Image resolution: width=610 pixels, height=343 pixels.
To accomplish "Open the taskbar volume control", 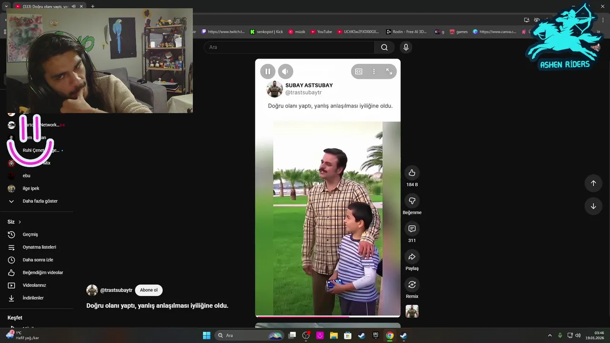I will click(x=578, y=335).
